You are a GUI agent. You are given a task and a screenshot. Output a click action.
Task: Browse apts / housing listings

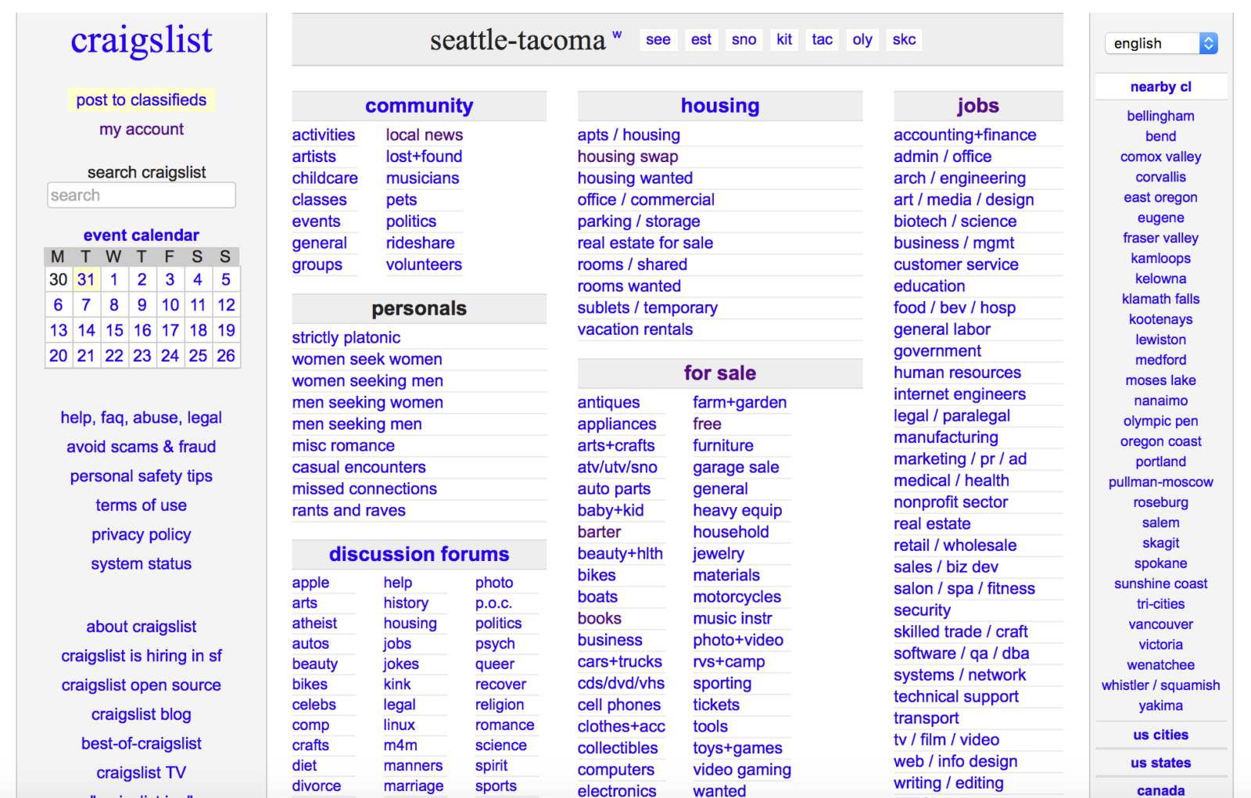pyautogui.click(x=629, y=135)
